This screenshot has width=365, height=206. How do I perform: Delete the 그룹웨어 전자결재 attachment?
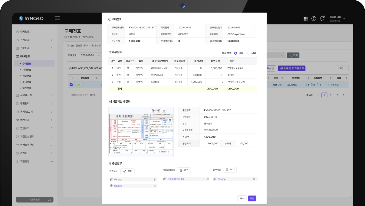[208, 179]
